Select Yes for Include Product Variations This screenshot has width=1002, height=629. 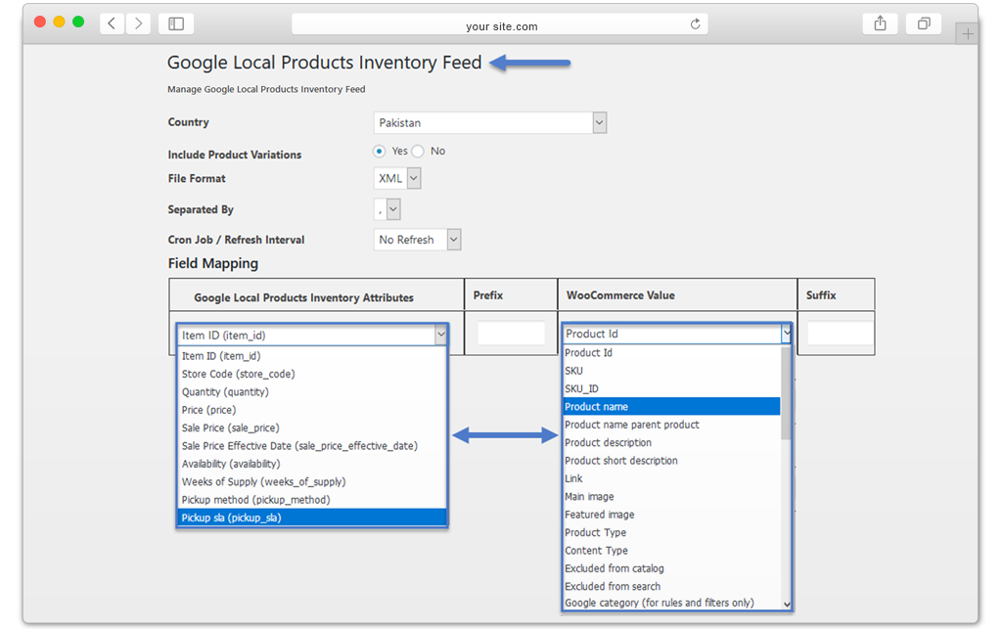[x=380, y=152]
